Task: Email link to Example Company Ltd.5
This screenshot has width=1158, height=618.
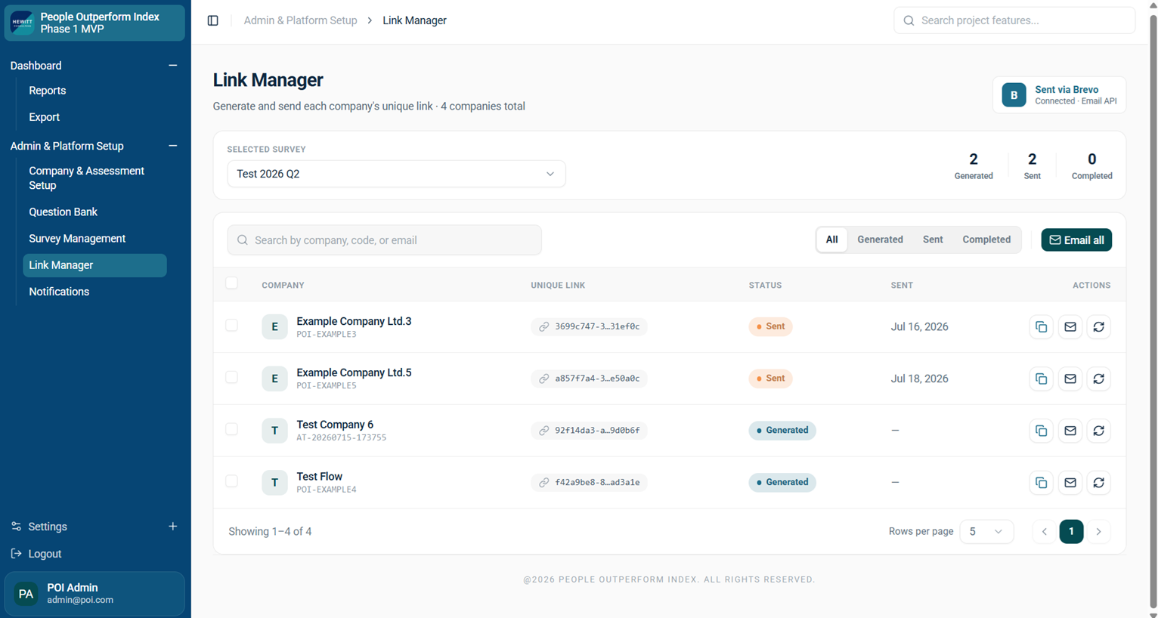Action: [1070, 379]
